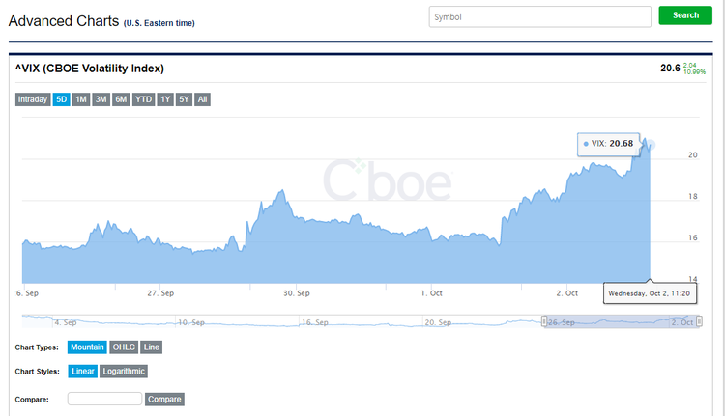Viewport: 725px width, 416px height.
Task: Click the 'Wednesday, Oct 2, 11:20' date label
Action: coord(650,293)
